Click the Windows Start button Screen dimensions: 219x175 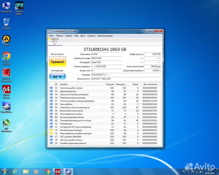tap(5, 171)
